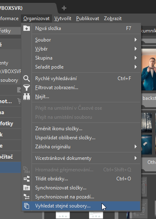Open the Skupina submenu entry
The image size is (156, 219).
(x=81, y=58)
